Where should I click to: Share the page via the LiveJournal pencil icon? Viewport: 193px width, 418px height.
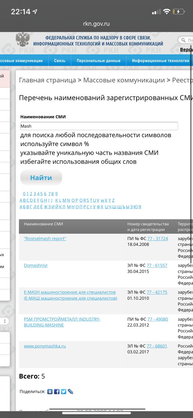(71, 392)
